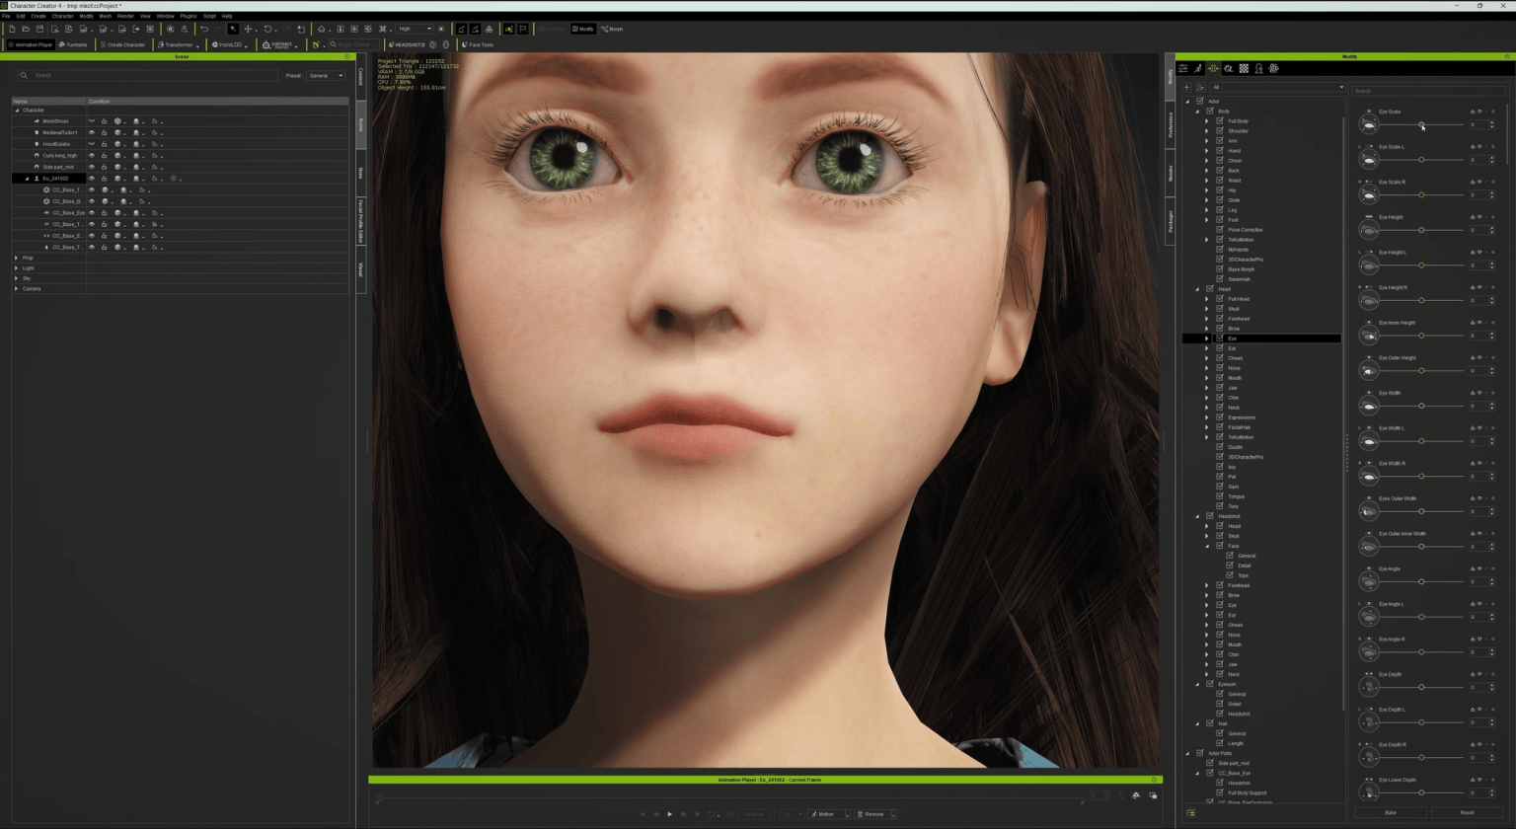Toggle the Actor root checkbox
This screenshot has height=829, width=1516.
pos(1200,101)
